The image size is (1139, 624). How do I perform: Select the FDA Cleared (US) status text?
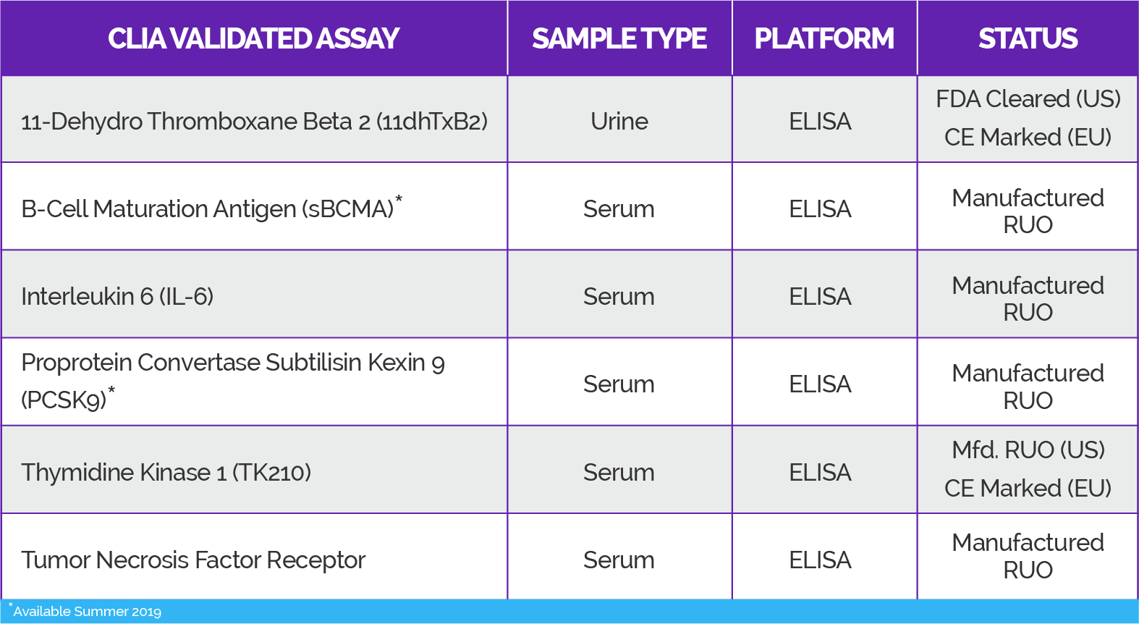tap(1028, 98)
